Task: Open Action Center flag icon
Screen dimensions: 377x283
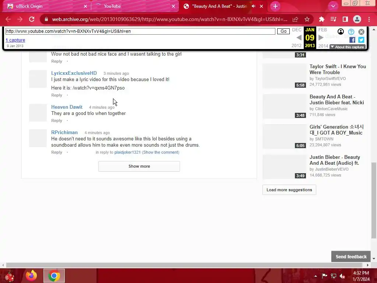Action: (324, 276)
